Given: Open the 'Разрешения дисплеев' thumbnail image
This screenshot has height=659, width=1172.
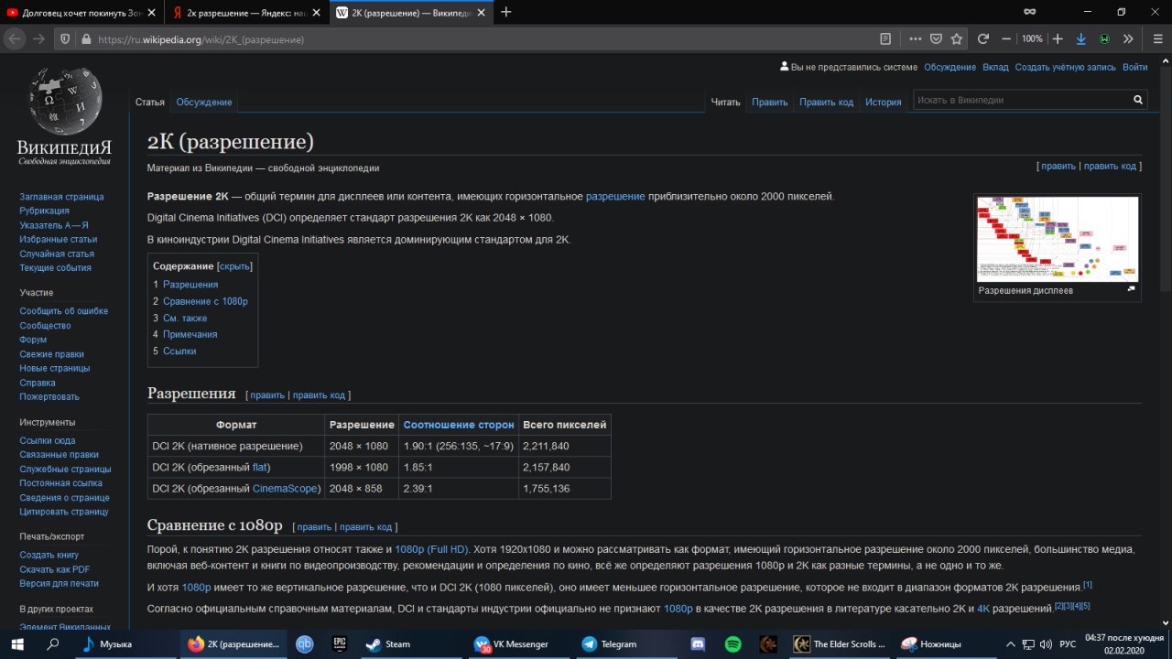Looking at the screenshot, I should click(1058, 238).
